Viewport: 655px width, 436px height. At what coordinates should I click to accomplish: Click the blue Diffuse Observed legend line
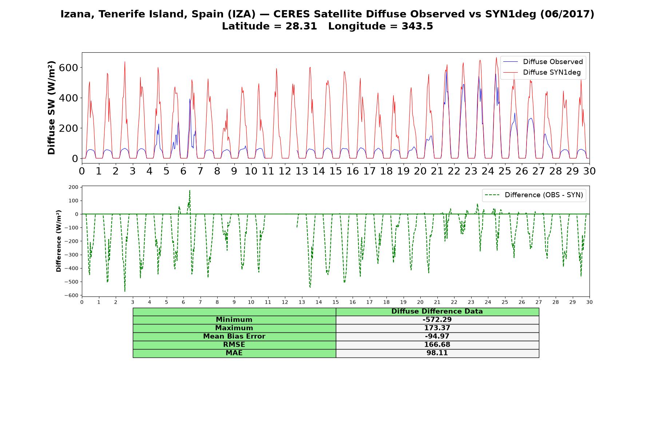coord(511,62)
